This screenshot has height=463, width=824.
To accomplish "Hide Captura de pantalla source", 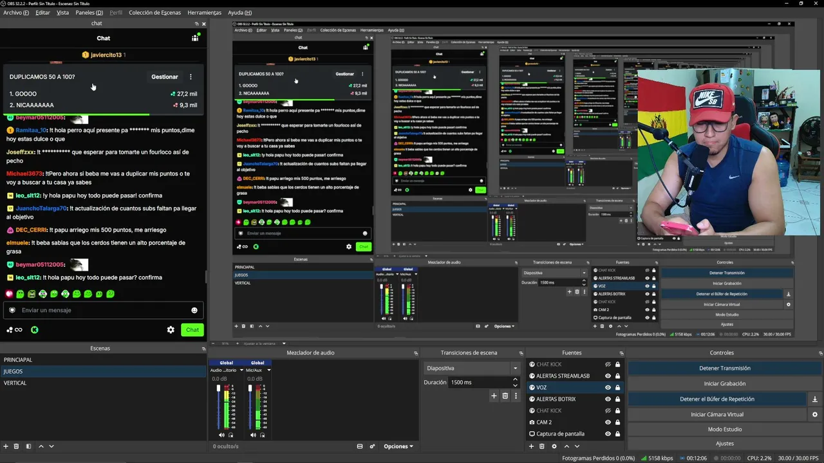I will pyautogui.click(x=608, y=434).
